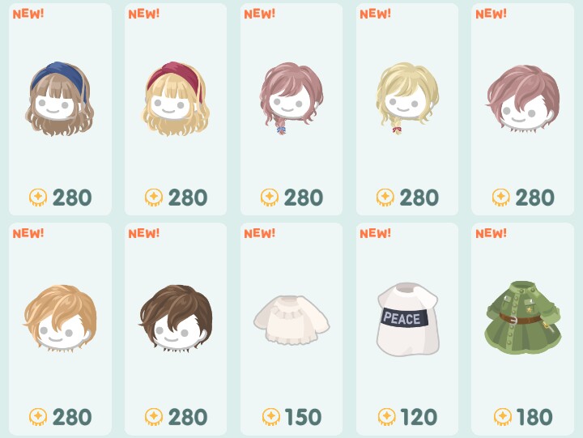
Task: Click the 150 coin price of sweater
Action: [x=303, y=417]
